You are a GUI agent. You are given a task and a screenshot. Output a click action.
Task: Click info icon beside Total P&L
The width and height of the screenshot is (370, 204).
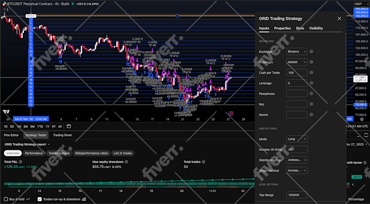(21, 162)
